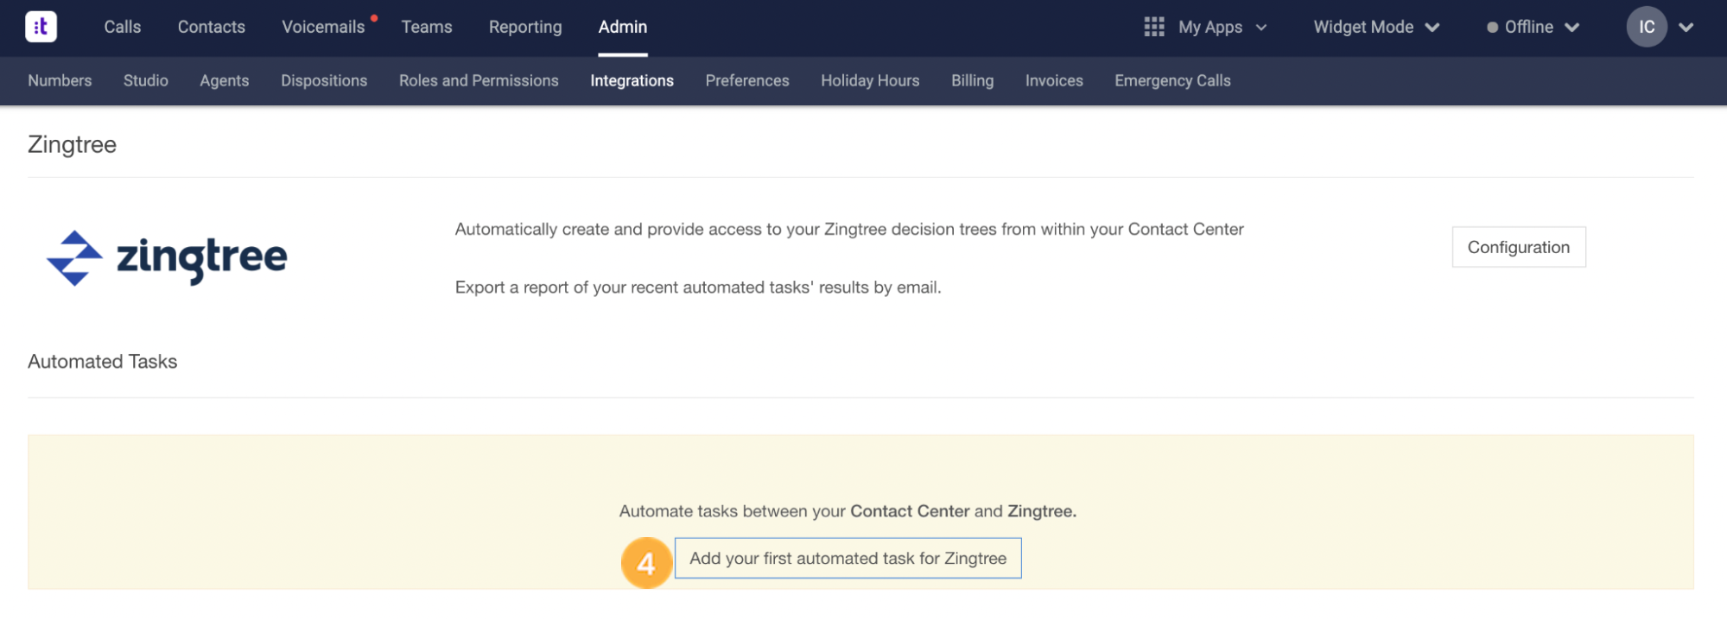Select the Admin tab
Screen dimensions: 1727x620
pos(623,27)
